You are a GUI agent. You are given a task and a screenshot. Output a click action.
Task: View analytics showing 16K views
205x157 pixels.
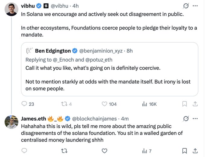(145, 104)
